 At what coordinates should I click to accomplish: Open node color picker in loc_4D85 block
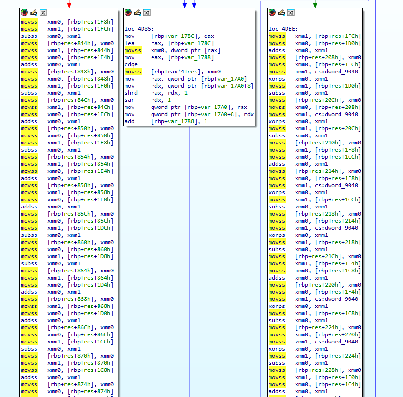pos(128,12)
